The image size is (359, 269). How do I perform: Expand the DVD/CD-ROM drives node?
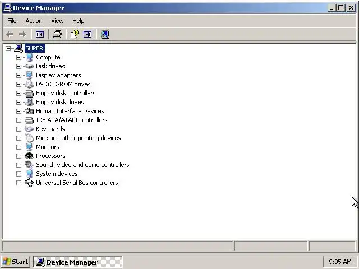(19, 84)
